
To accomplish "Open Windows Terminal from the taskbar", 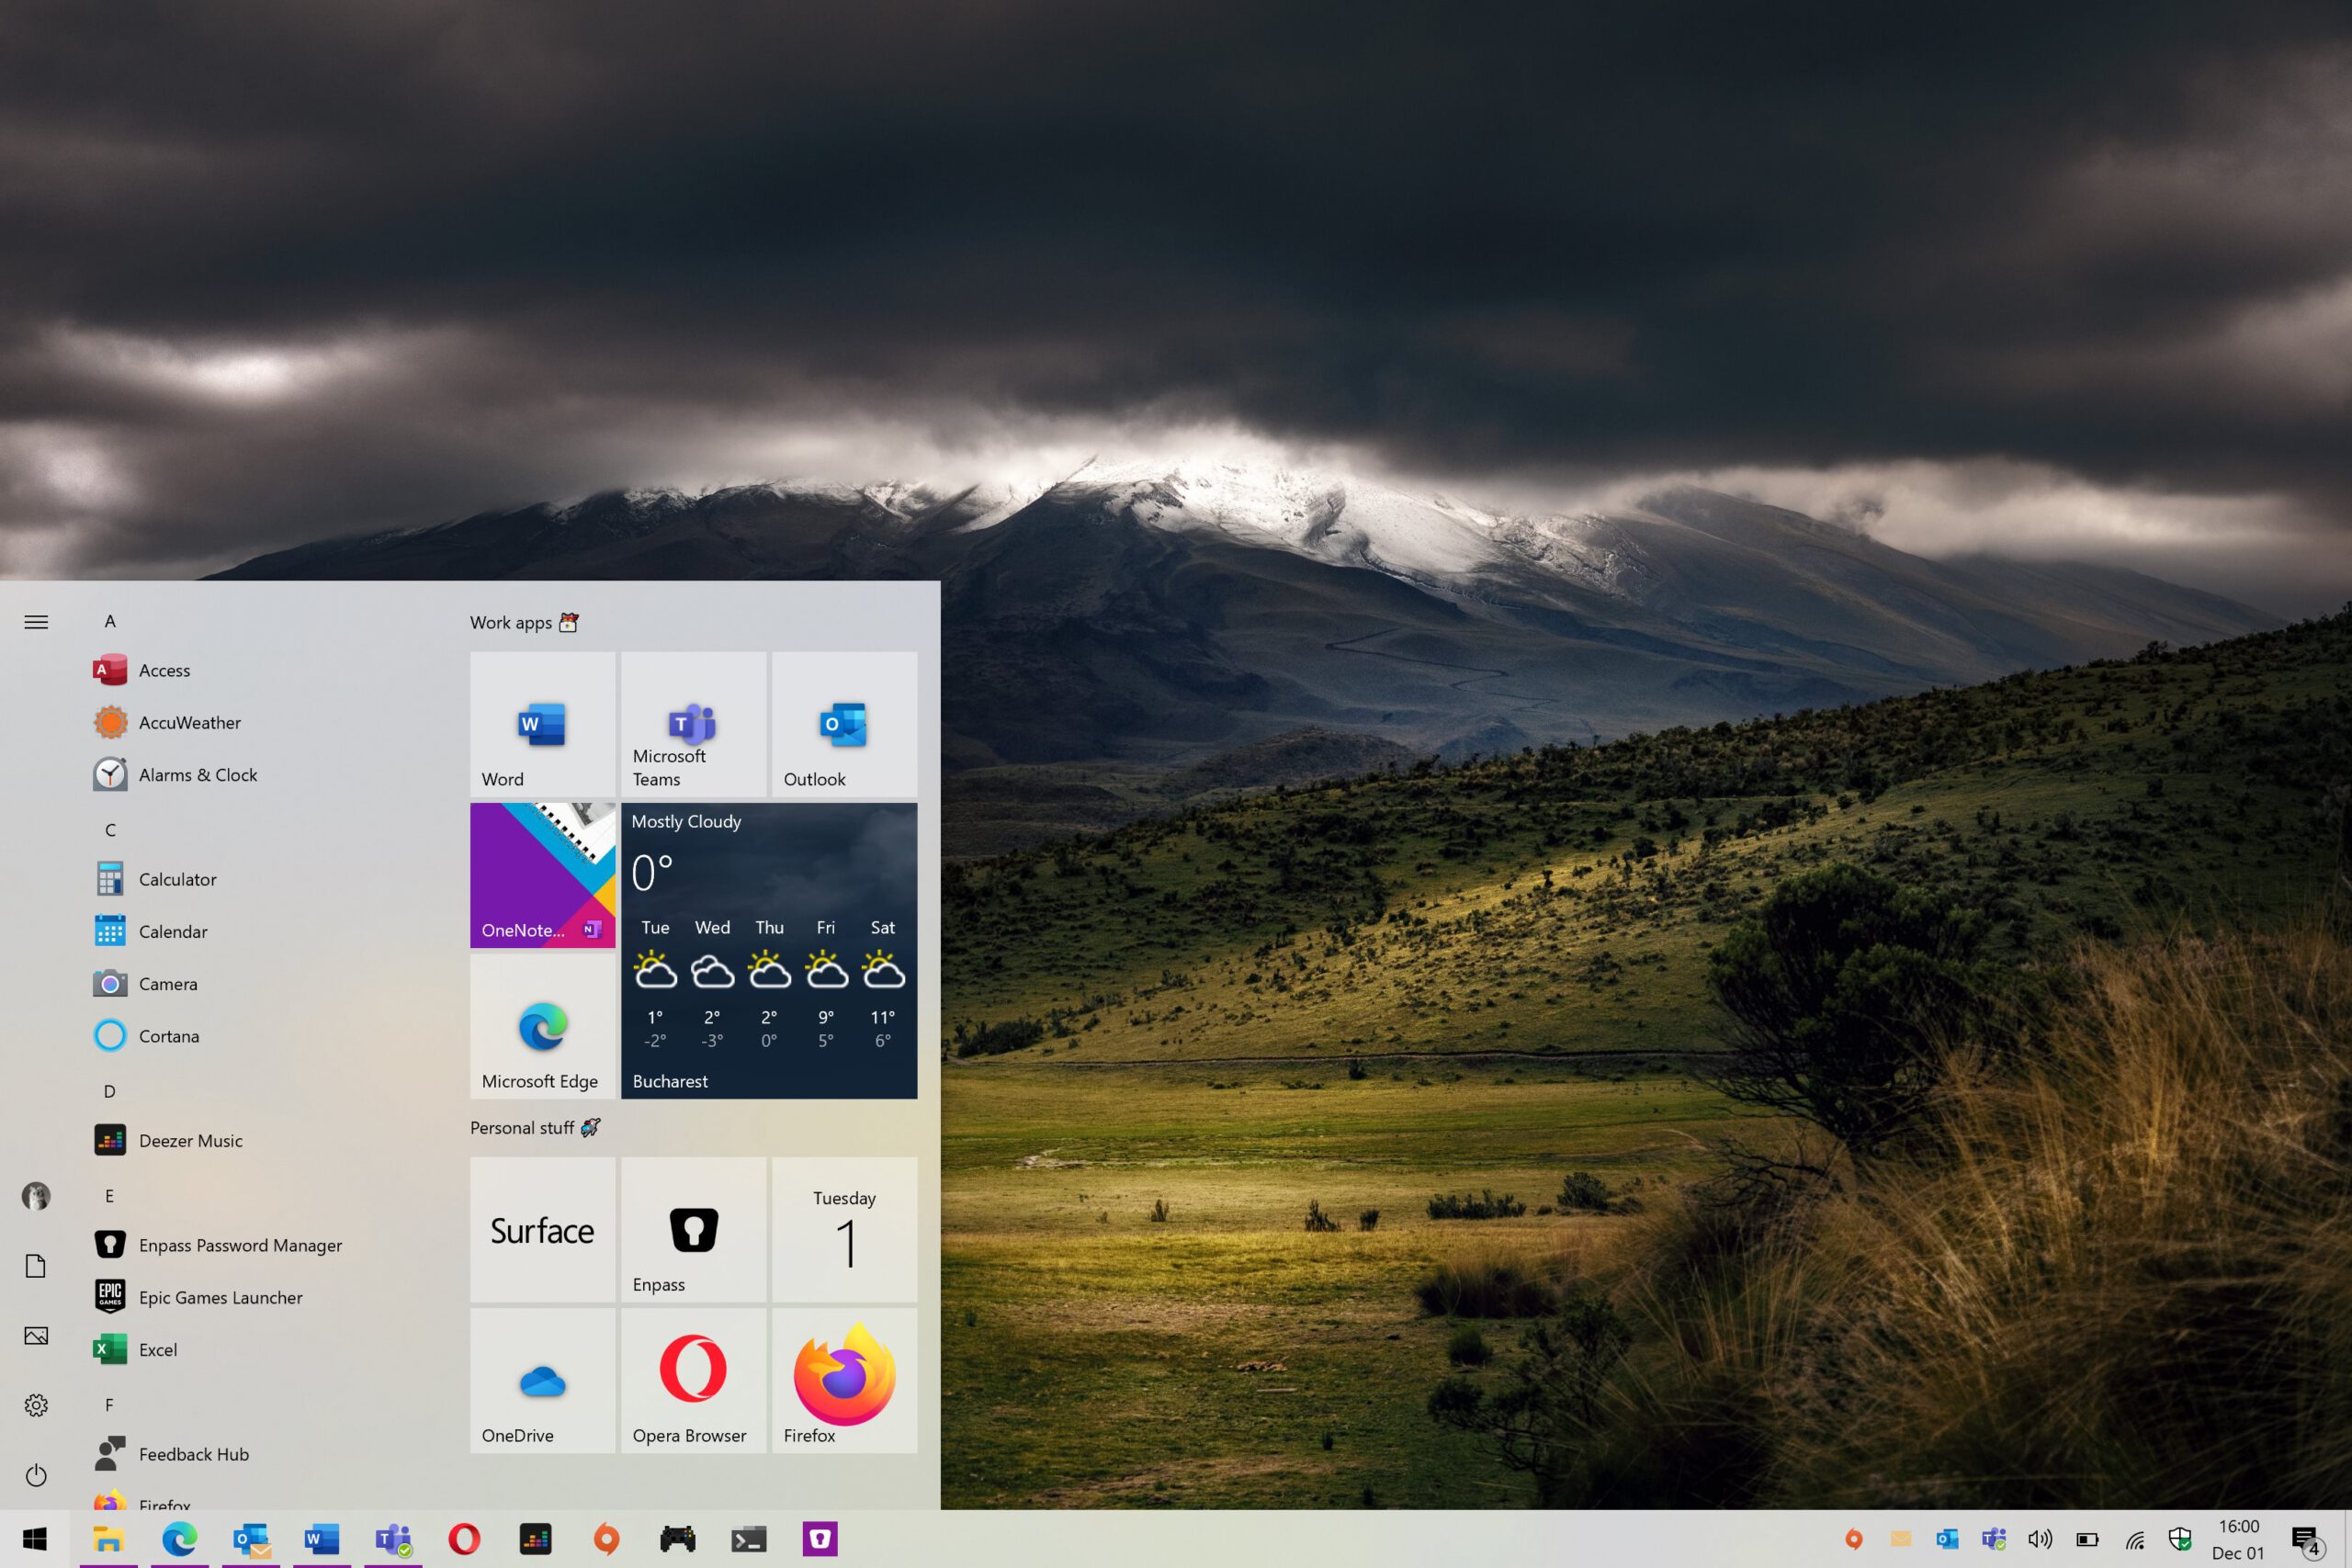I will [748, 1538].
